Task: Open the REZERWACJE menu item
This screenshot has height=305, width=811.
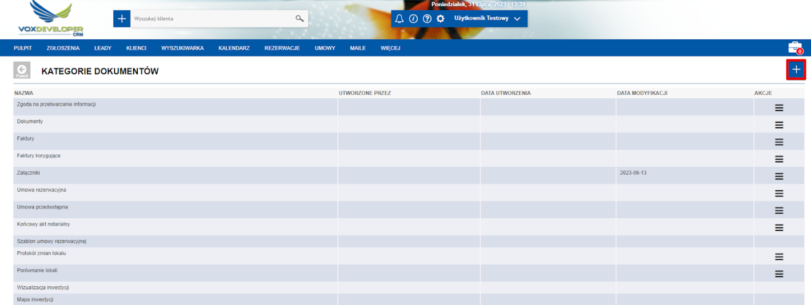Action: click(282, 48)
